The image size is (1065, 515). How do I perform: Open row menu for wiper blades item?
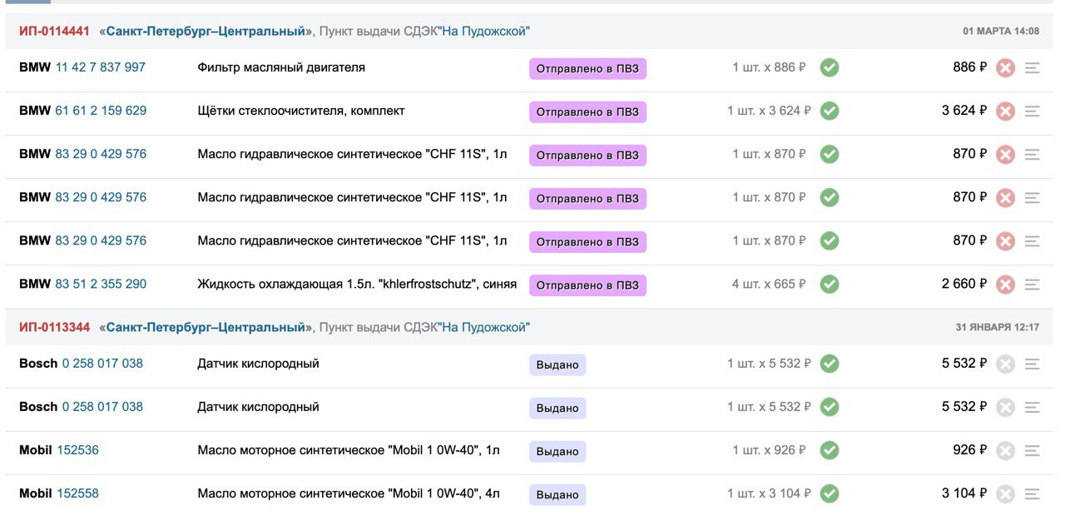pos(1033,111)
